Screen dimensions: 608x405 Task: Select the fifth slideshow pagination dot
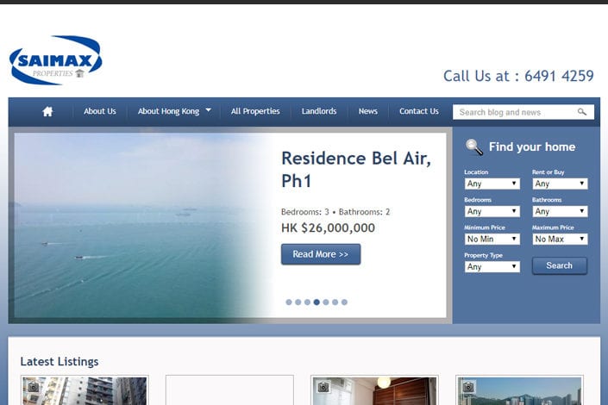[326, 302]
